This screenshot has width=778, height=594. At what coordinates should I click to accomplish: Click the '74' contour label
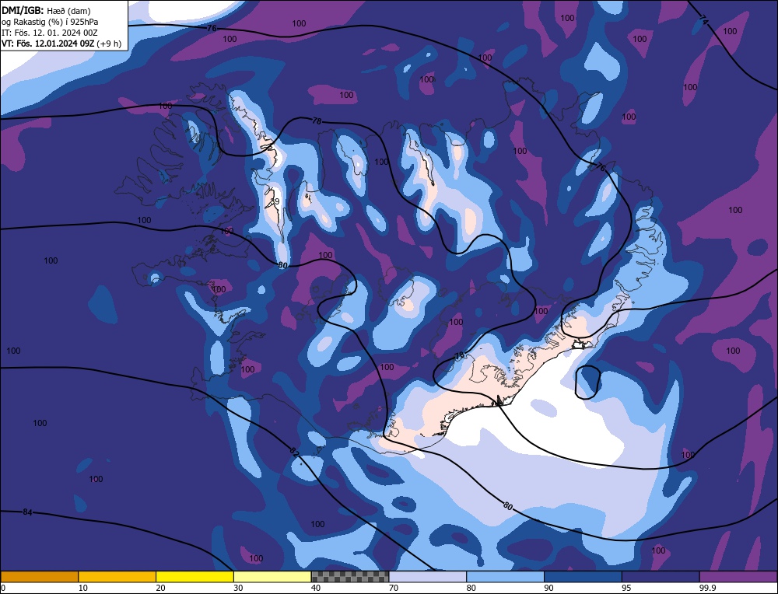point(703,20)
